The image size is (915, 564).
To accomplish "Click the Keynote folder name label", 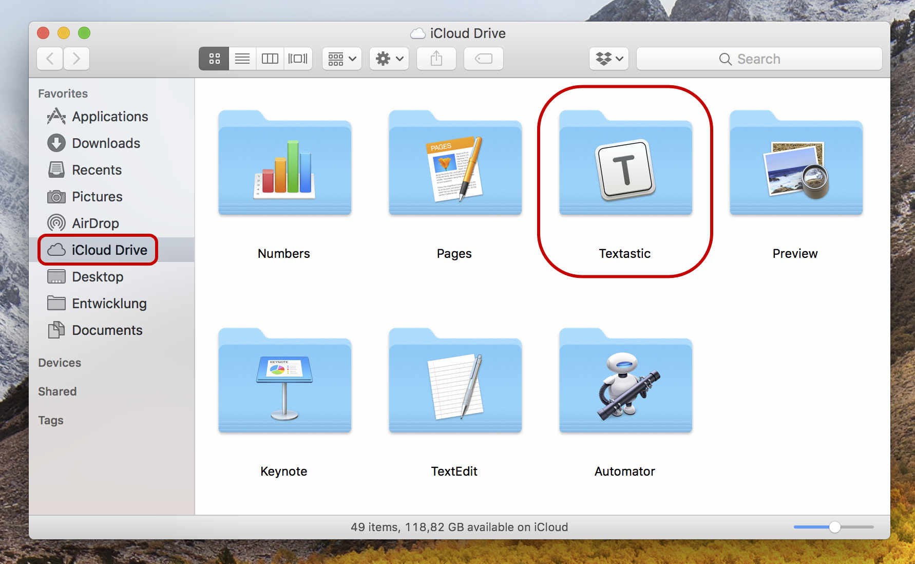I will [x=284, y=472].
